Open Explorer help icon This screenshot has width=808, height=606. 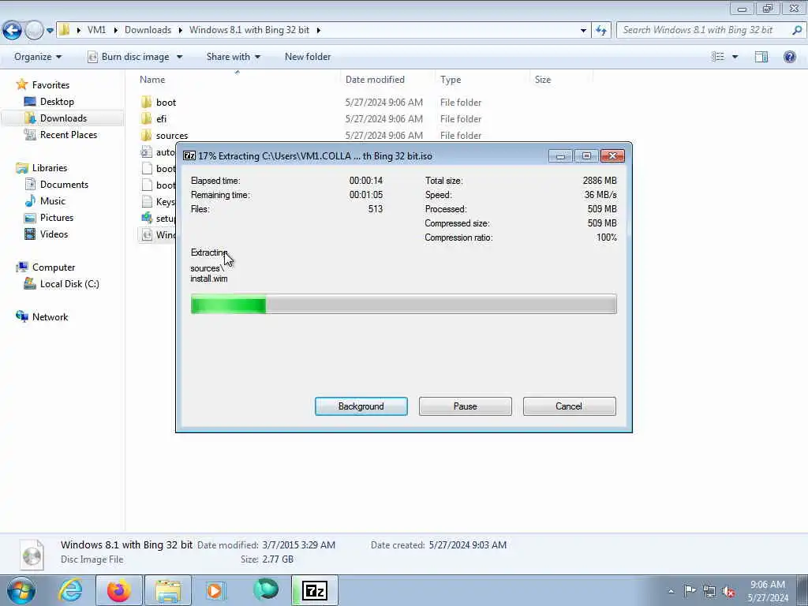pyautogui.click(x=789, y=57)
